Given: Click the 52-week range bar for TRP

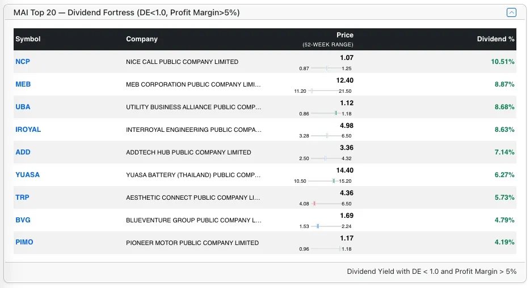Looking at the screenshot, I should click(326, 204).
